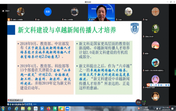Click the orange host badge icon
176x111 pixels.
click(x=9, y=20)
